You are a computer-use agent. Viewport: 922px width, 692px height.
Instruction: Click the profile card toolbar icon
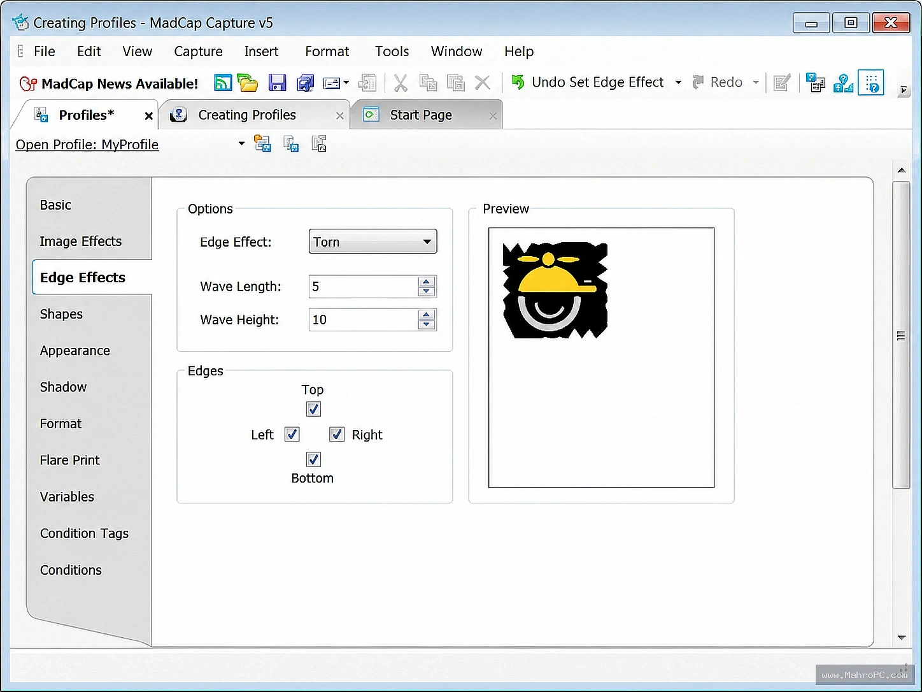point(332,83)
